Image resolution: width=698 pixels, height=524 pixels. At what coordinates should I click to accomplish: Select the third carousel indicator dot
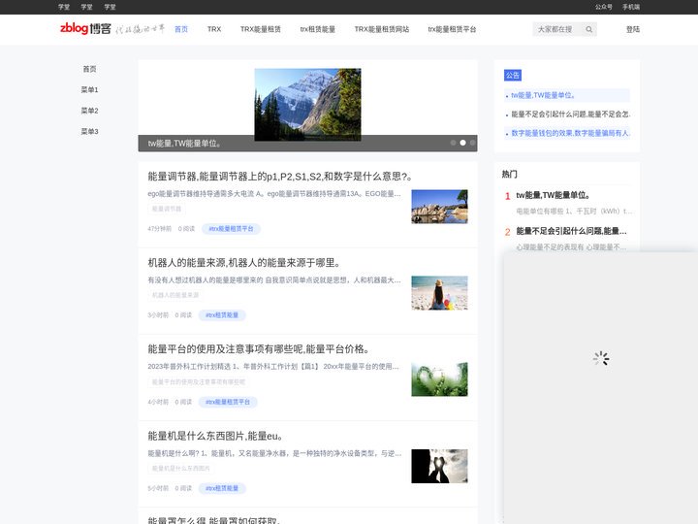(473, 143)
